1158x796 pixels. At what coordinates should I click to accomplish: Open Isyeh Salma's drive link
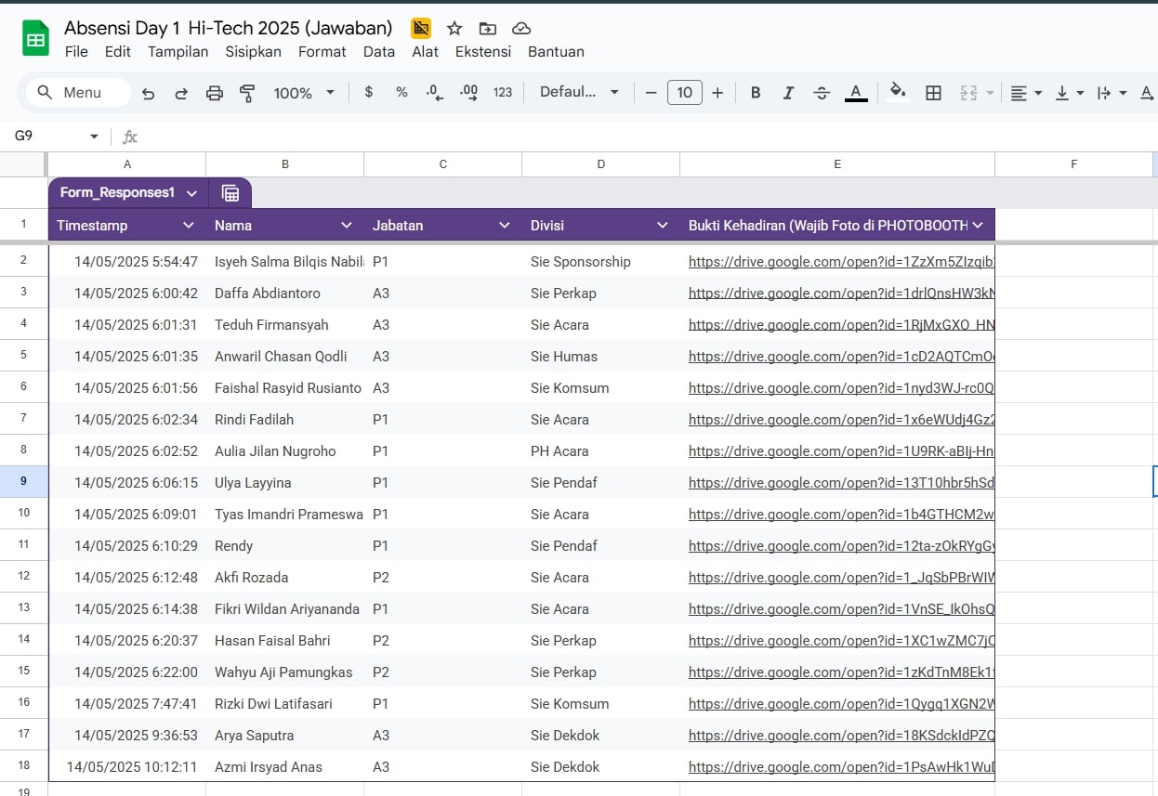(x=841, y=262)
